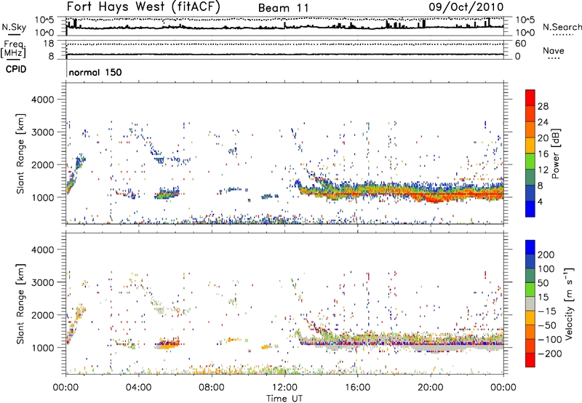Click the 28 value on Power colorbar
This screenshot has width=582, height=403.
click(543, 106)
